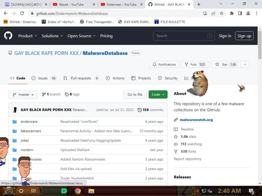Screen dimensions: 262x196
Task: Open the 158 commits history link
Action: point(150,110)
